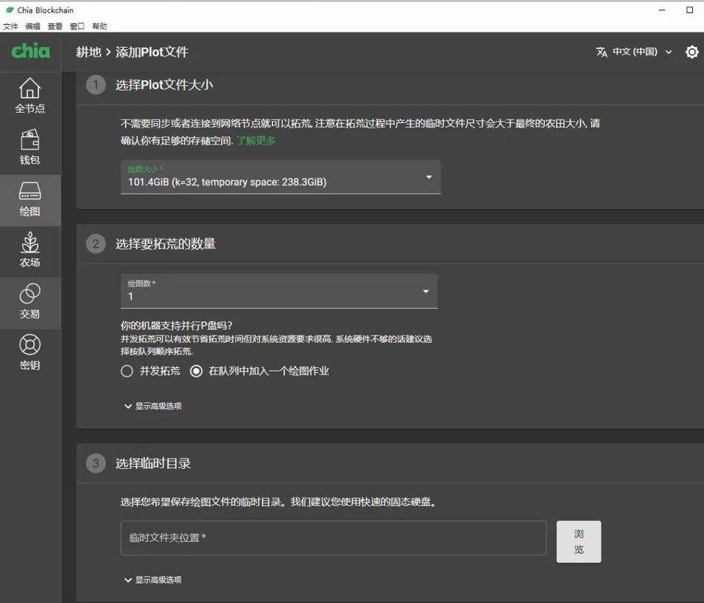This screenshot has width=704, height=603.
Task: Select 在队列中加入一个绘图作业 radio button
Action: click(197, 371)
